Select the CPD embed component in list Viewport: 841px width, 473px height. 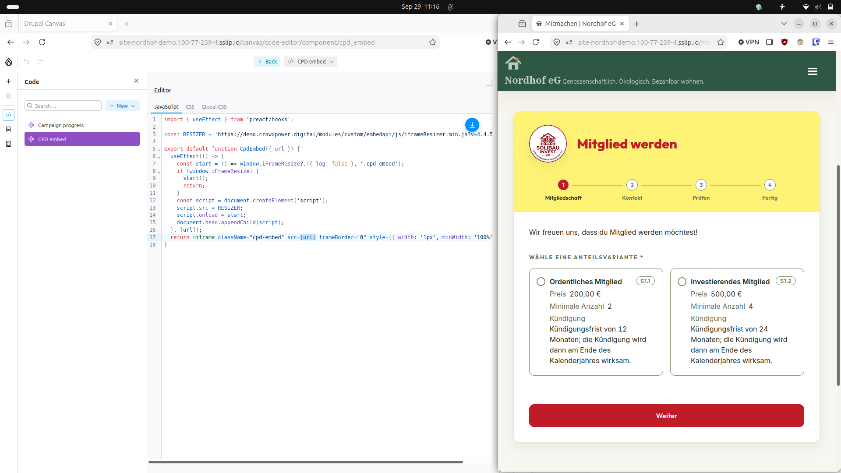[82, 139]
